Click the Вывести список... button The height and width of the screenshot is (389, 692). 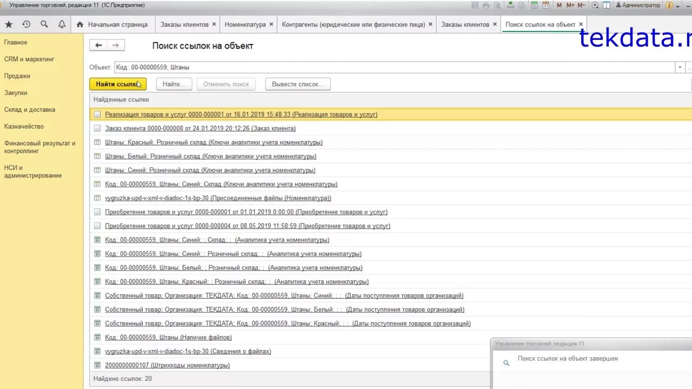[298, 84]
